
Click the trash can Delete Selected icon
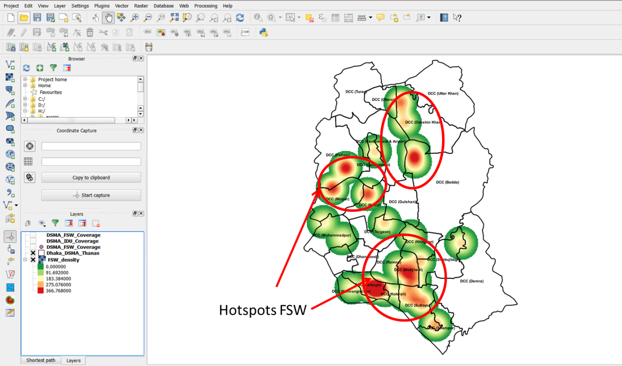click(x=90, y=32)
